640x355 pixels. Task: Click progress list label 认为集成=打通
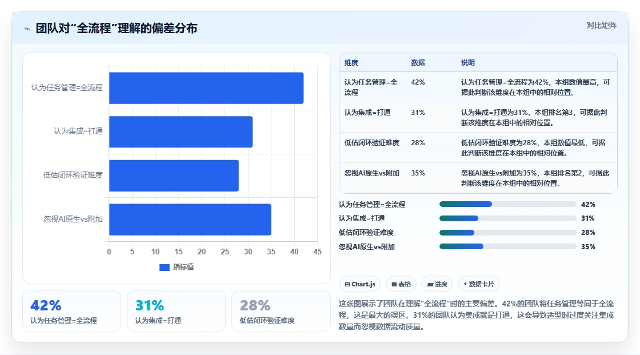[x=362, y=218]
